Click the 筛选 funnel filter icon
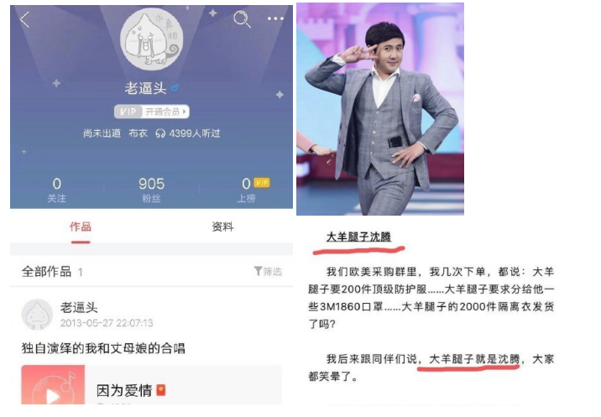This screenshot has height=417, width=601. click(258, 271)
